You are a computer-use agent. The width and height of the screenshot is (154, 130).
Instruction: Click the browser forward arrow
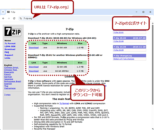[9, 18]
